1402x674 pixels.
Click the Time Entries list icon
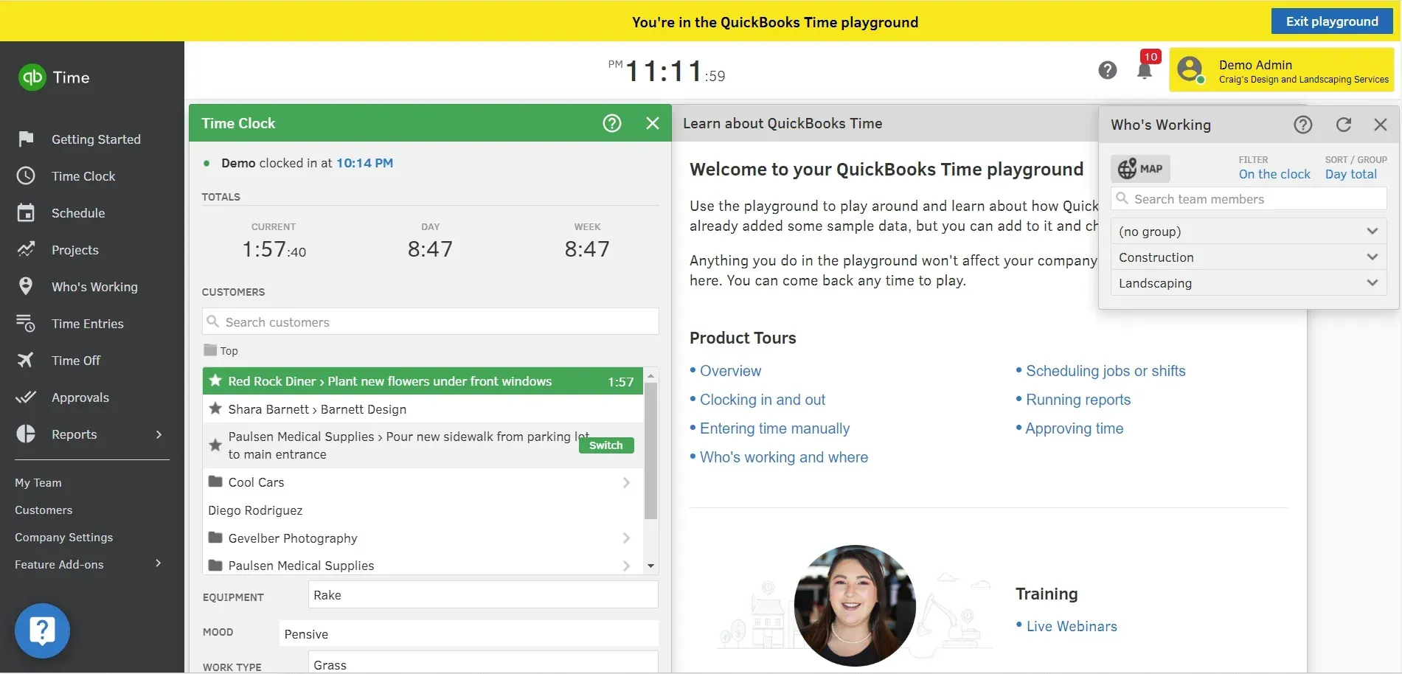pos(26,323)
